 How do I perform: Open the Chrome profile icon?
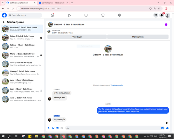click(x=166, y=8)
